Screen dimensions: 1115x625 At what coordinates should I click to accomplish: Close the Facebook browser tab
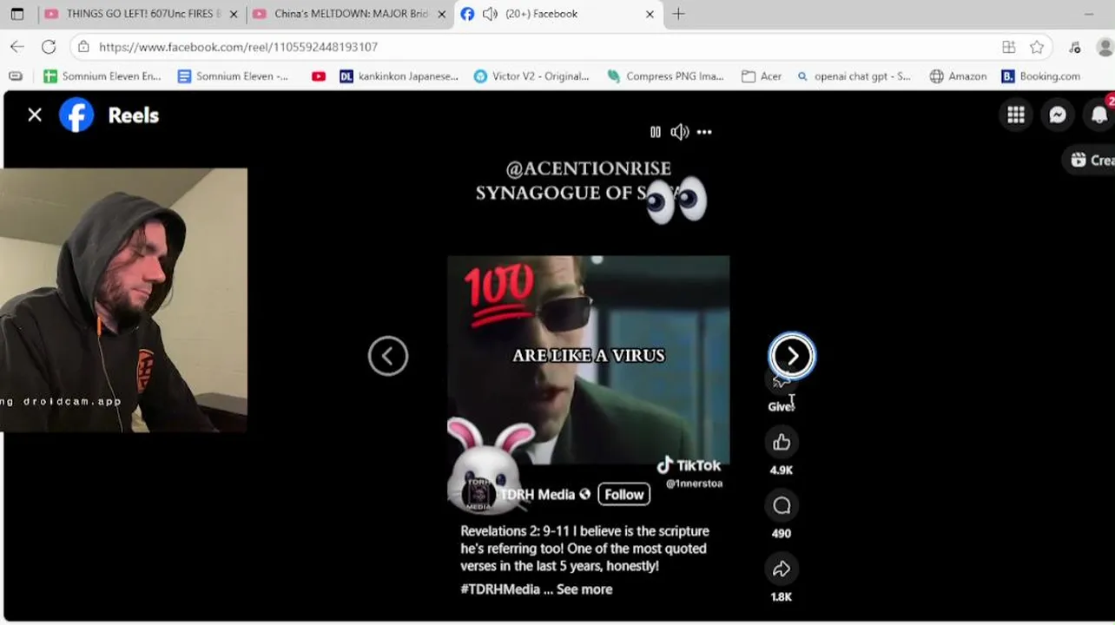tap(650, 14)
